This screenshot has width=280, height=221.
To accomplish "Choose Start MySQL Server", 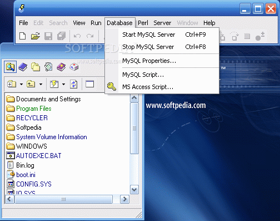I will 162,35.
